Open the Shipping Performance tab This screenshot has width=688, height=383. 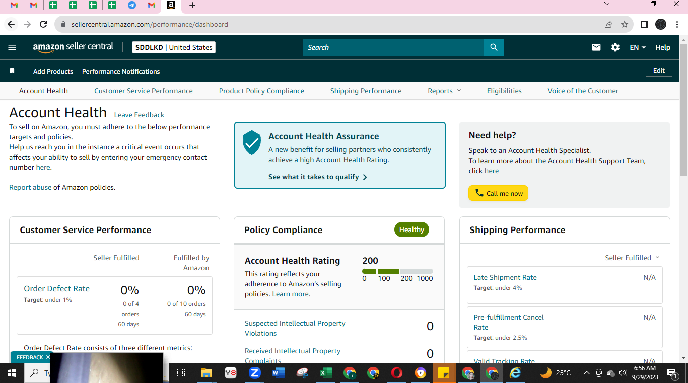[366, 91]
